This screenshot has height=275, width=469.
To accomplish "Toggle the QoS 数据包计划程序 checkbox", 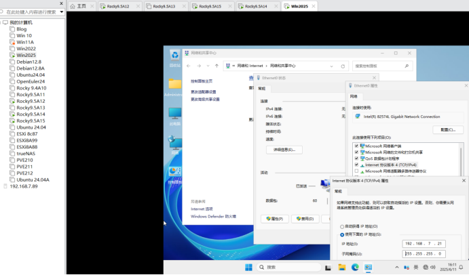I will [x=356, y=158].
